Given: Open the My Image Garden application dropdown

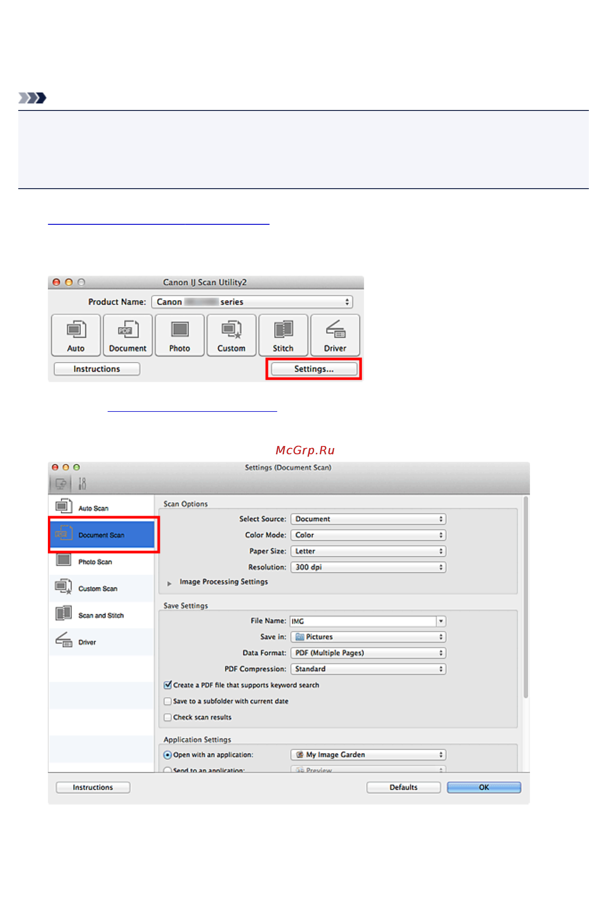Looking at the screenshot, I should tap(368, 755).
